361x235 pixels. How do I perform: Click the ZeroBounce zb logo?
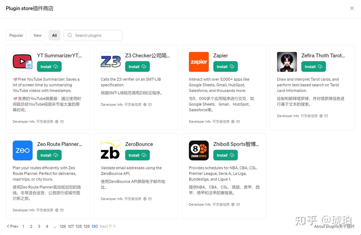(x=111, y=150)
